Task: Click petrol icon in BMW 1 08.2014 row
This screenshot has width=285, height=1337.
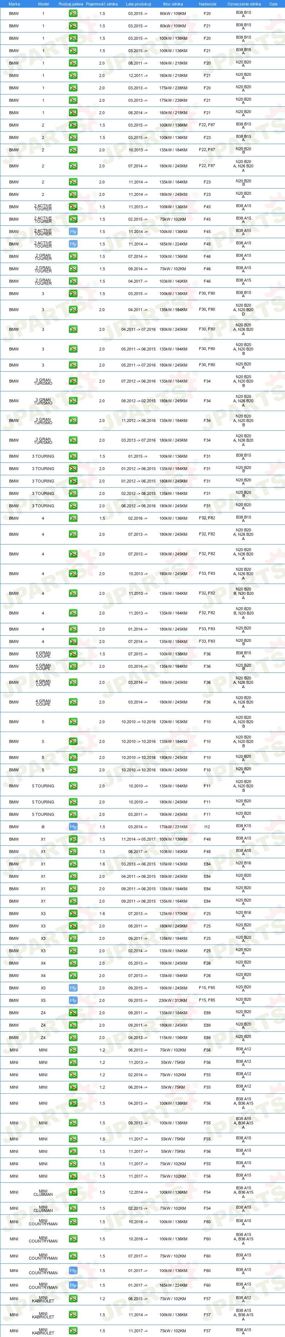Action: [73, 113]
